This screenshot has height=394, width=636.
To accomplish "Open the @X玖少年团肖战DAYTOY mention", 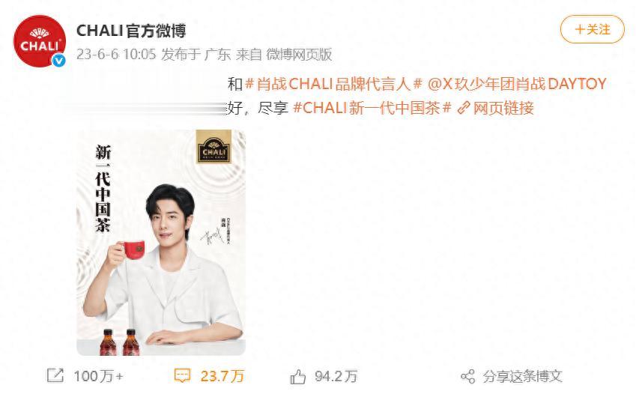I will pyautogui.click(x=517, y=84).
